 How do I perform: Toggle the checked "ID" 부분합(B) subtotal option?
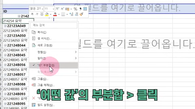(x=54, y=65)
